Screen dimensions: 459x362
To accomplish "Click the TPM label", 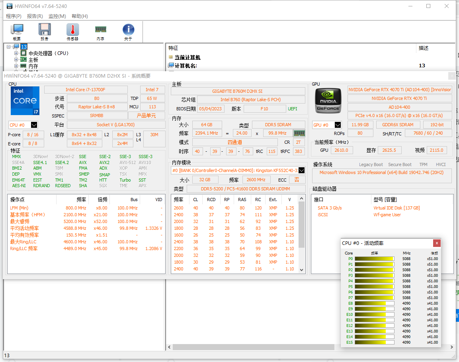I will (423, 164).
